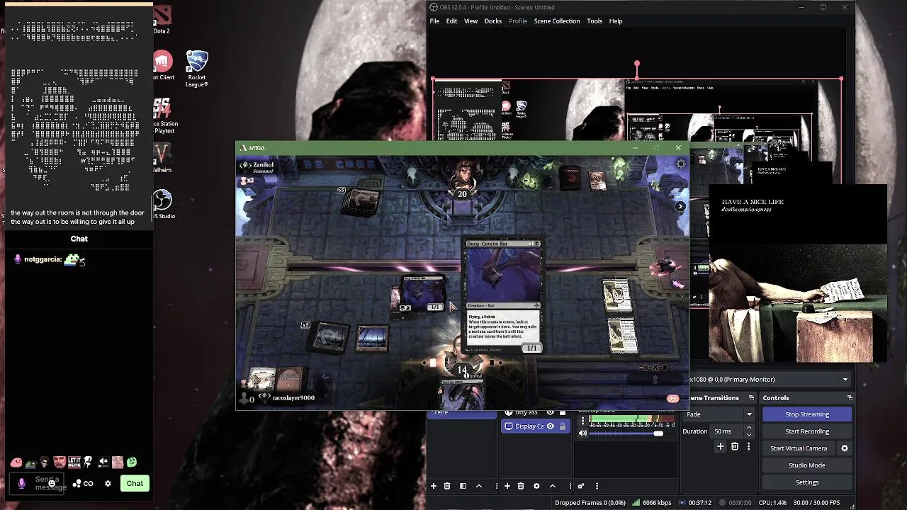Click the opponent avatar with 20 life
This screenshot has height=510, width=907.
tap(463, 177)
